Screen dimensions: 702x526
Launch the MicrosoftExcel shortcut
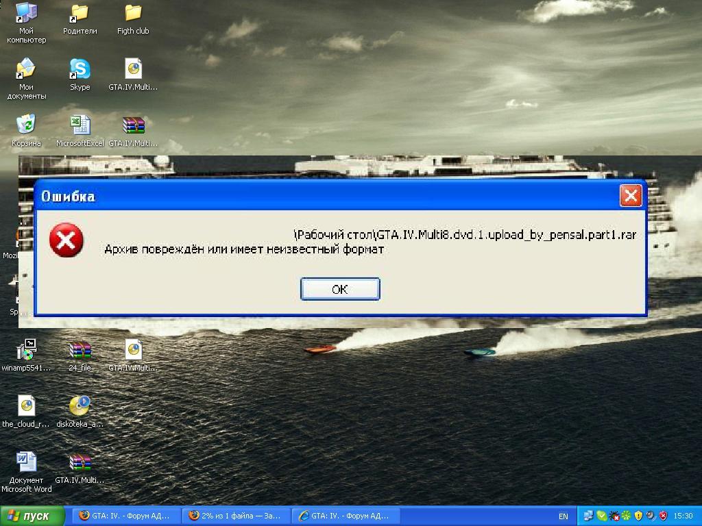click(80, 125)
